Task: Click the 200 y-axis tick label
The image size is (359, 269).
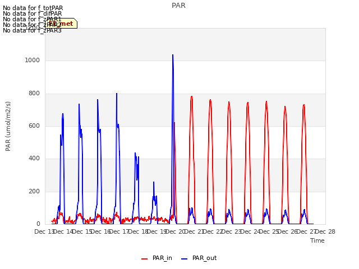Action: [x=34, y=191]
